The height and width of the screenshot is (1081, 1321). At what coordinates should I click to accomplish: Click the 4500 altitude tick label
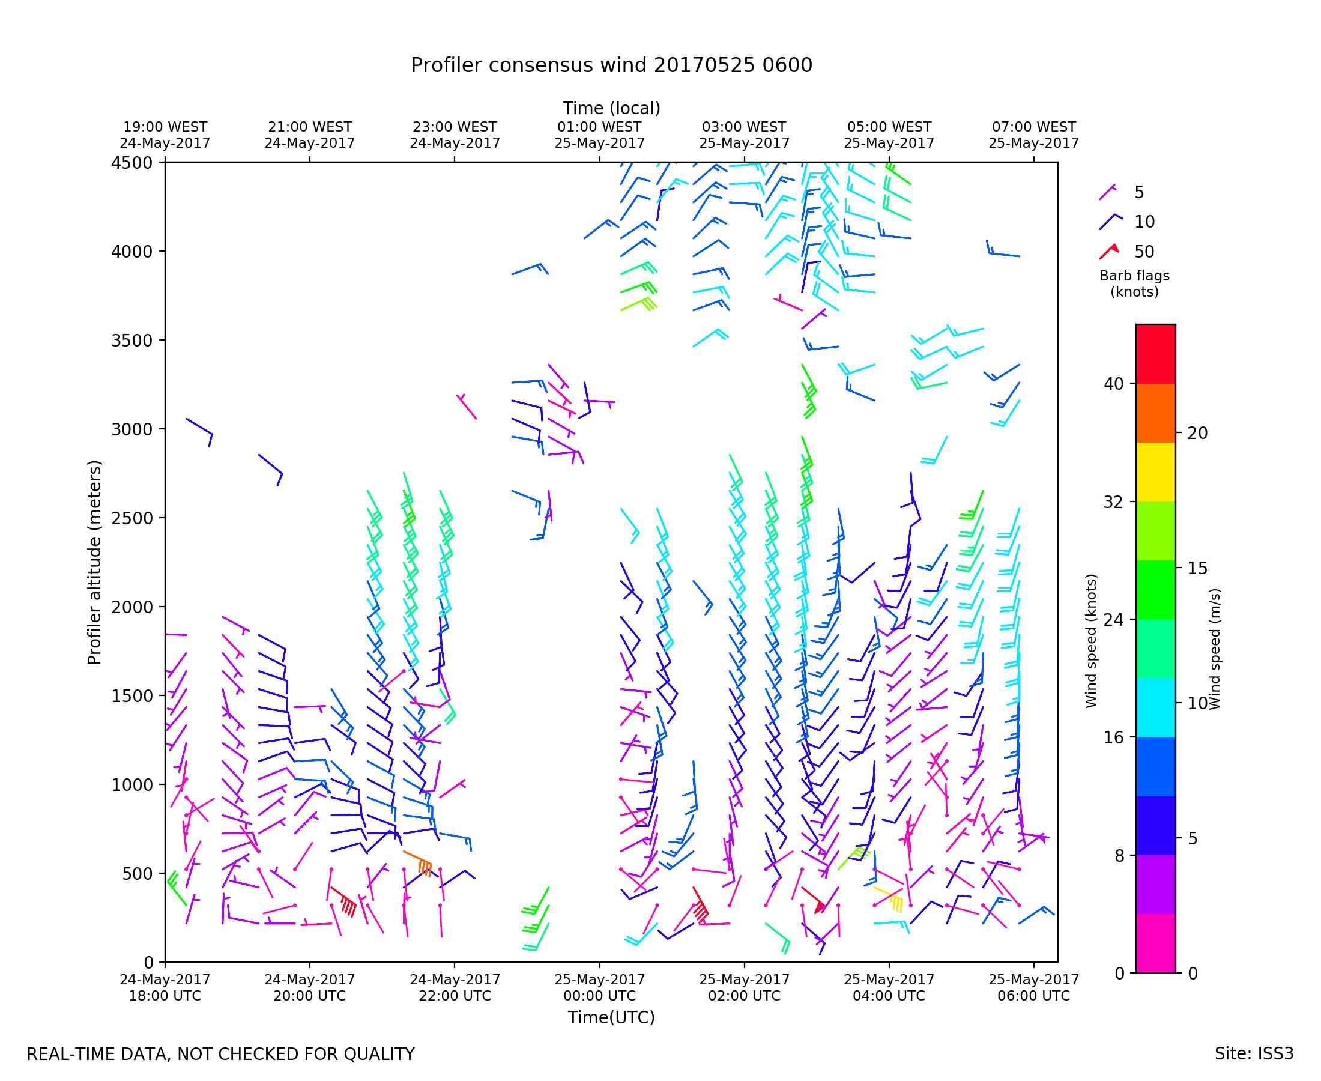[x=131, y=163]
